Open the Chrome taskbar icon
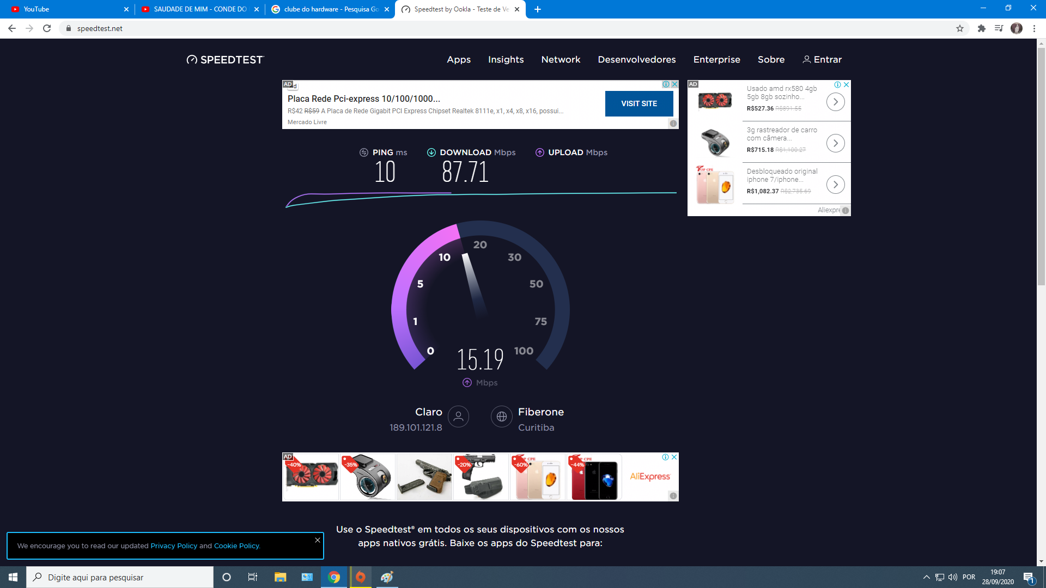 334,577
